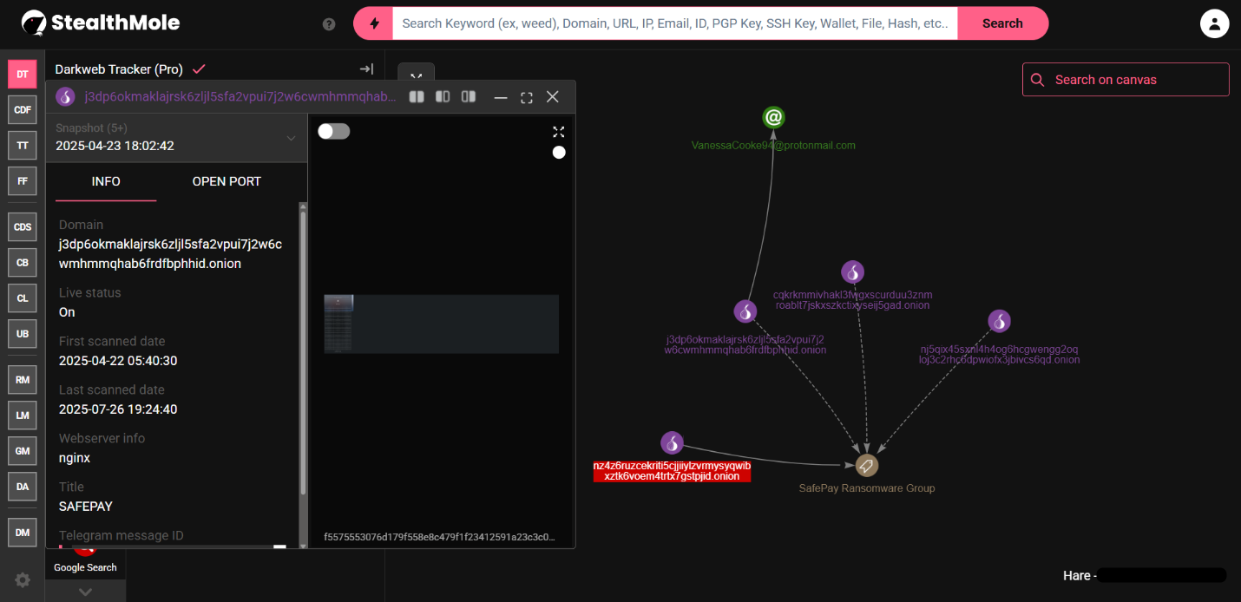
Task: Click the white circle control in the preview
Action: tap(559, 153)
